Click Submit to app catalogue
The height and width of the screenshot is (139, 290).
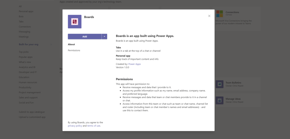32,112
